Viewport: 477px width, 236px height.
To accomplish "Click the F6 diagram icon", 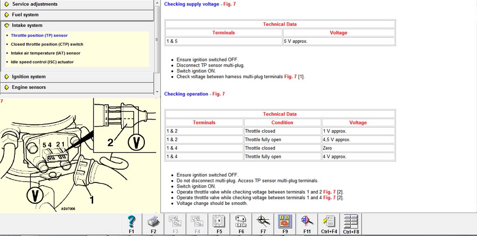I will pos(241,223).
